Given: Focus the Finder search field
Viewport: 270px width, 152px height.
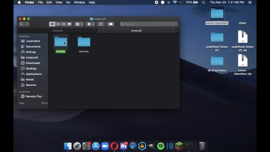Looking at the screenshot, I should pos(149,24).
